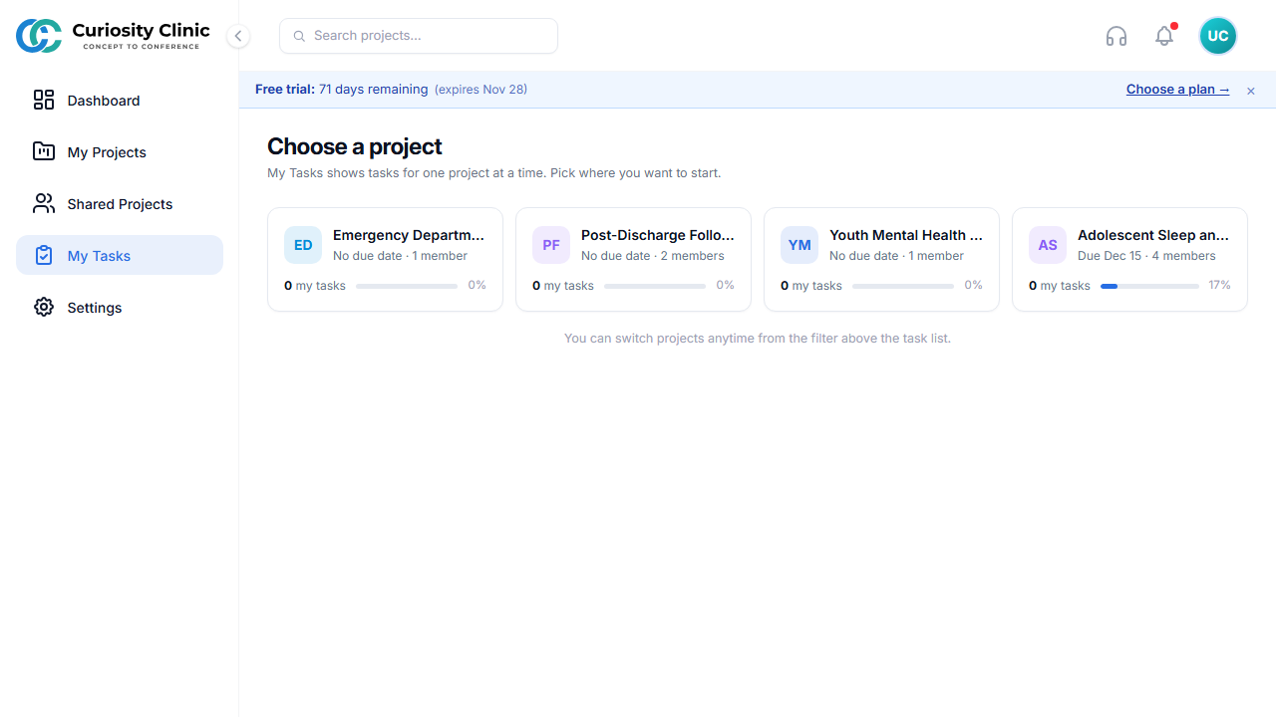This screenshot has width=1276, height=717.
Task: Select the Adolescent Sleep project
Action: coord(1129,259)
